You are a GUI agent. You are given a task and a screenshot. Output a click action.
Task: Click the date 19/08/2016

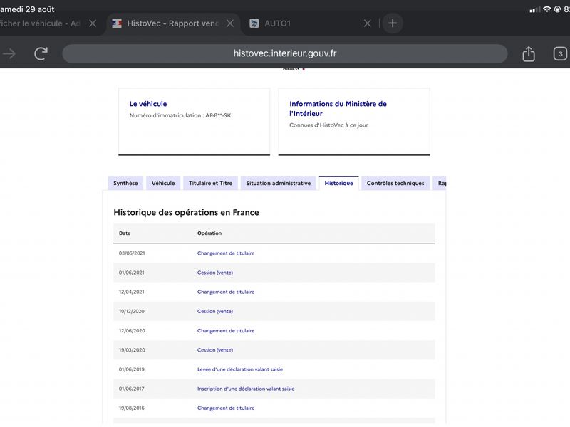pyautogui.click(x=132, y=408)
